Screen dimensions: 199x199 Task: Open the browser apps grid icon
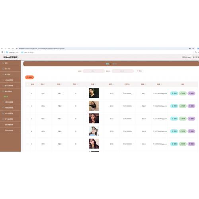[x=2, y=52]
